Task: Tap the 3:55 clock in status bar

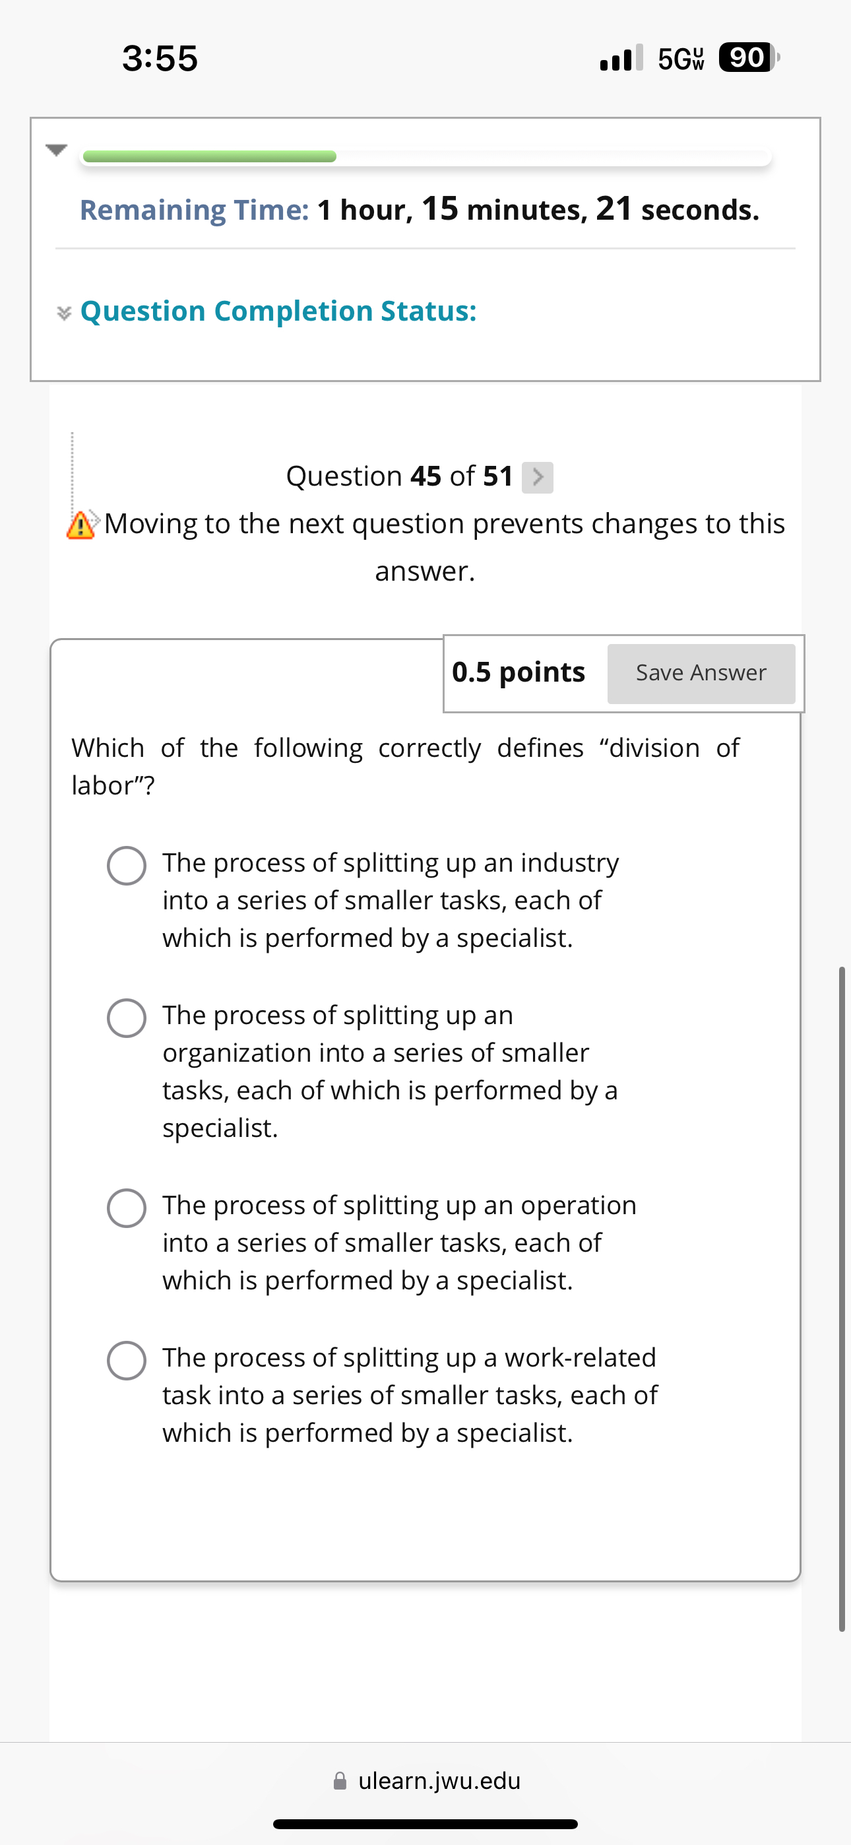Action: (x=160, y=58)
